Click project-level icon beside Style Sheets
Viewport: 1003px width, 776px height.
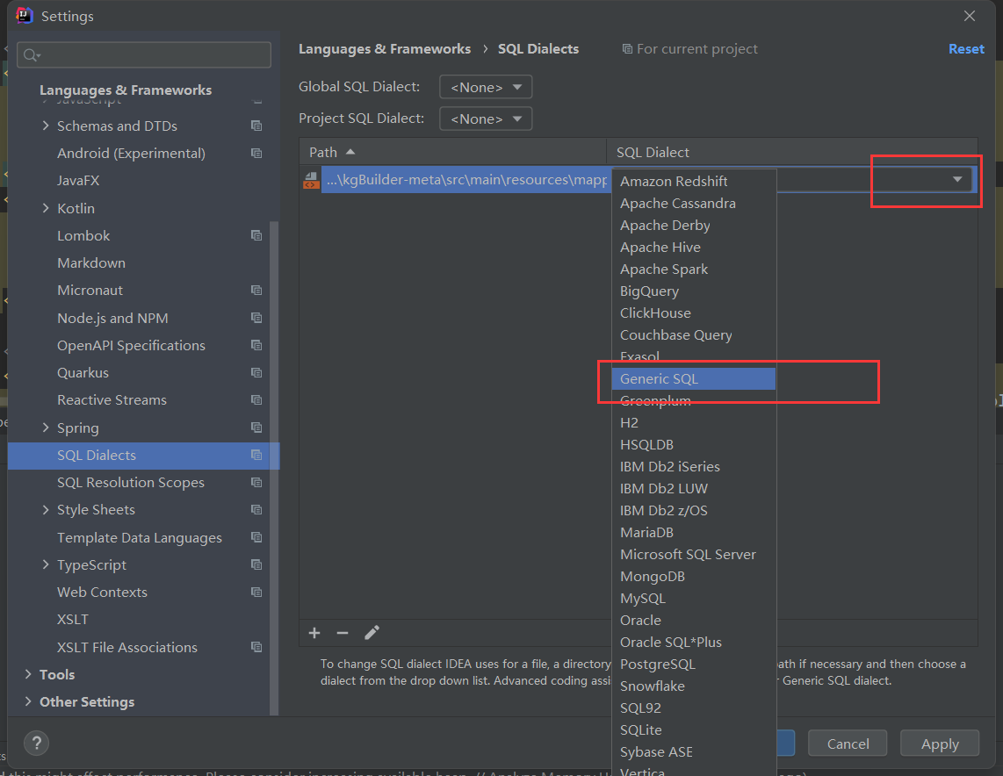[256, 510]
